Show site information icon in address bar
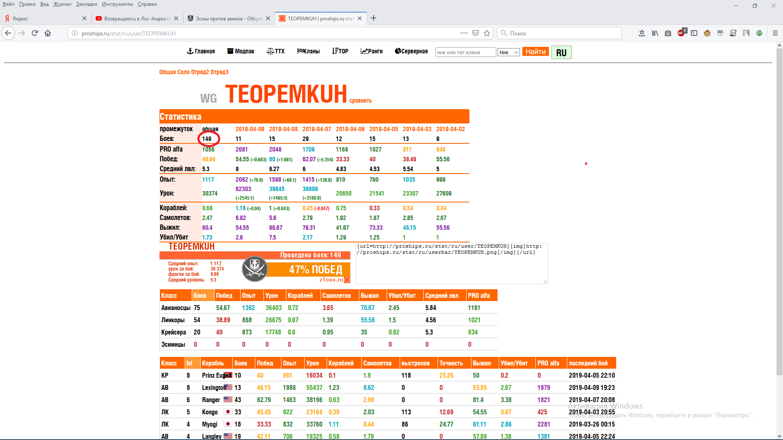The image size is (783, 440). pos(75,33)
